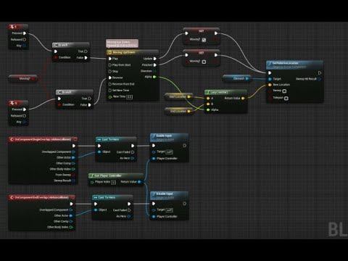Select the OnComponentBeginOverlap event node header

coord(43,139)
